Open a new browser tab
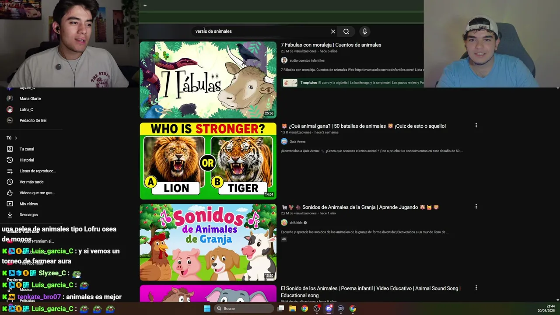The image size is (560, 315). pos(145,6)
